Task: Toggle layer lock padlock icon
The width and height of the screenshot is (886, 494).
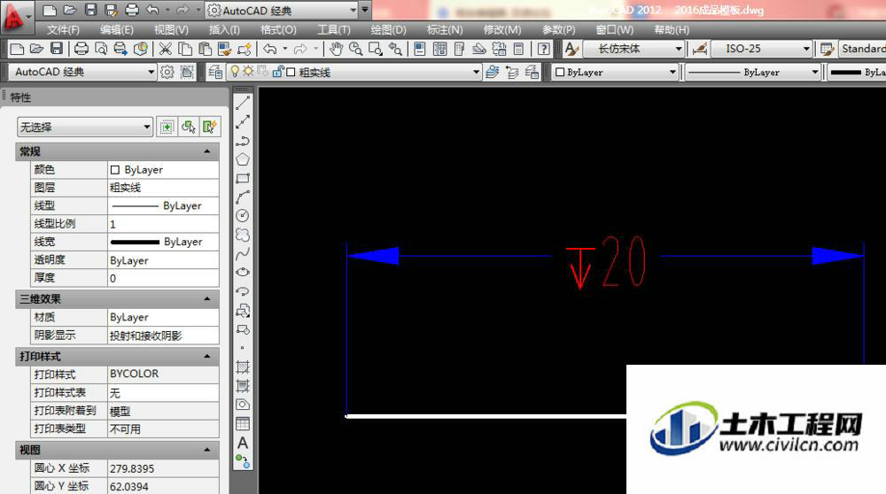Action: (x=277, y=72)
